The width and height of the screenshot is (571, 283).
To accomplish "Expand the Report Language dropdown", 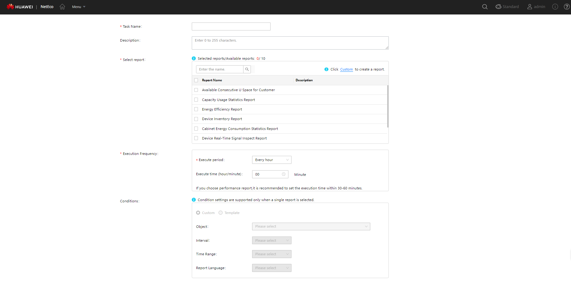I will point(271,268).
